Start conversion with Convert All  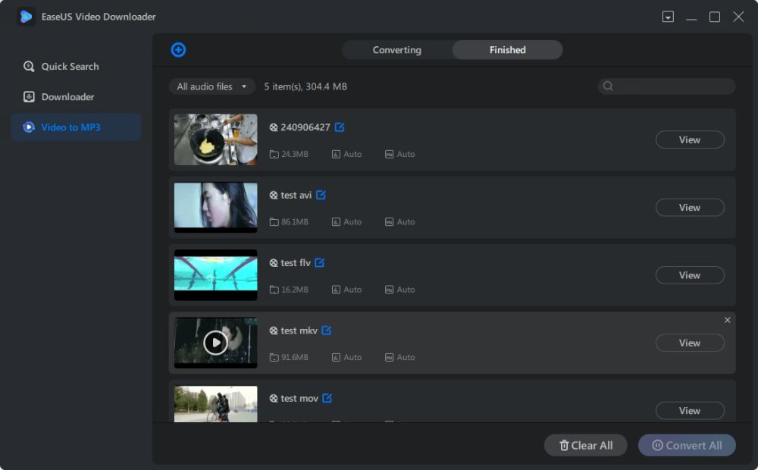click(687, 446)
